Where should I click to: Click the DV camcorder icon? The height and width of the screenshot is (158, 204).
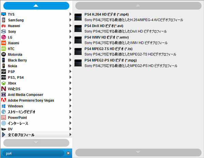4,129
